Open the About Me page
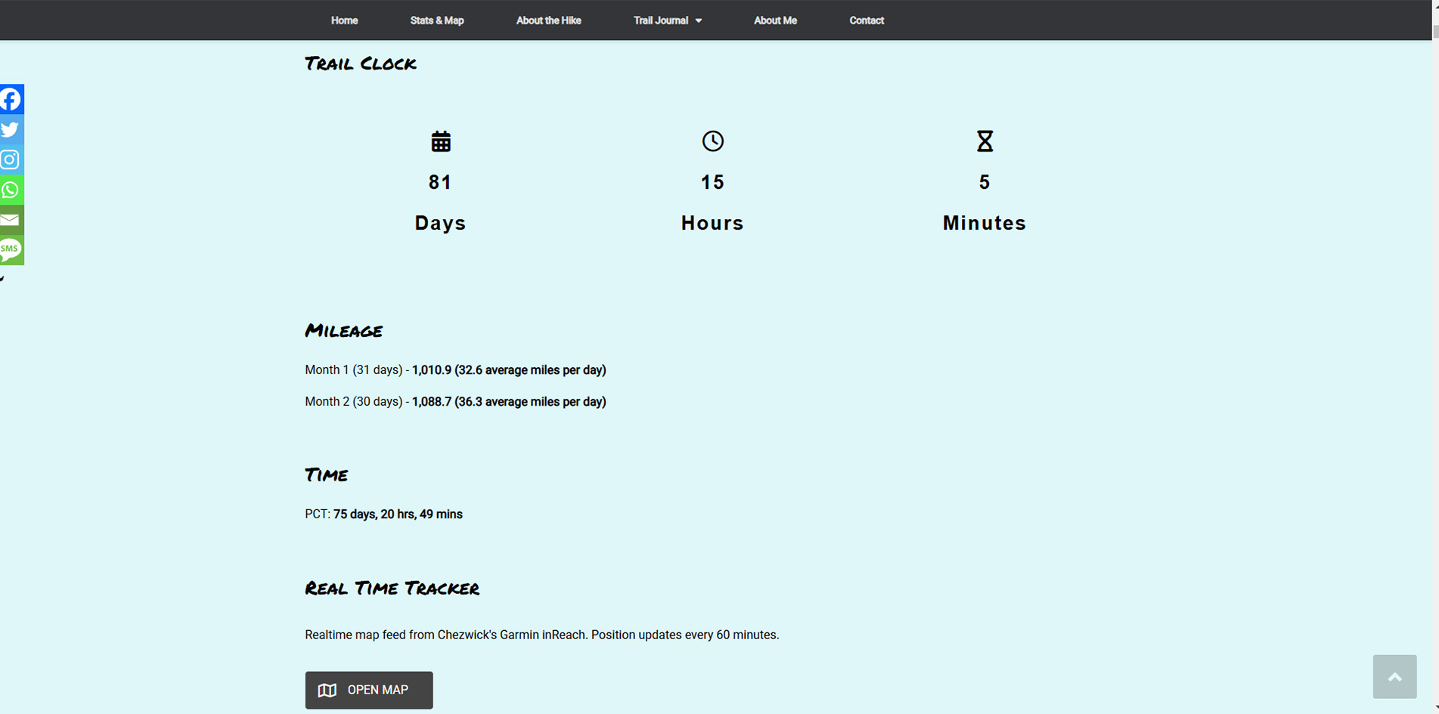The image size is (1439, 714). tap(775, 20)
